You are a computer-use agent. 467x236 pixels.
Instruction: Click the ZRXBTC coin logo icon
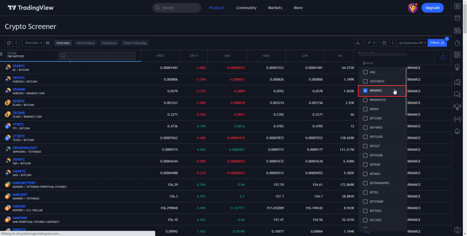point(8,68)
